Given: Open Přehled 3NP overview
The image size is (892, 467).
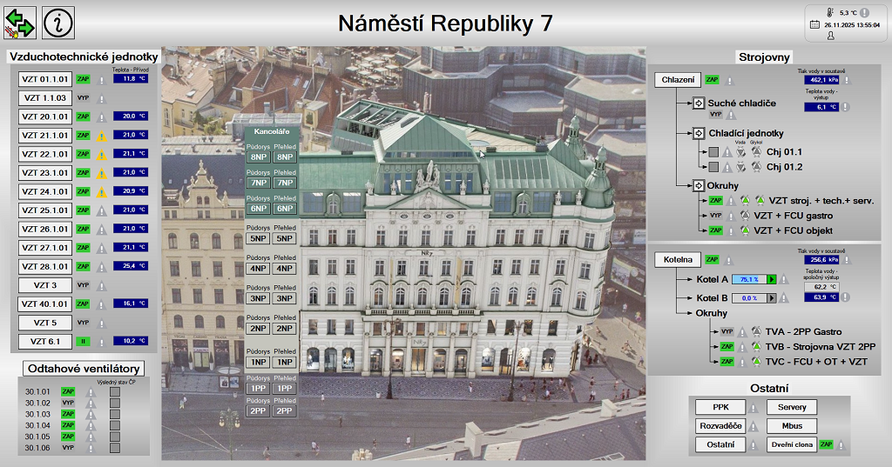Looking at the screenshot, I should point(285,298).
